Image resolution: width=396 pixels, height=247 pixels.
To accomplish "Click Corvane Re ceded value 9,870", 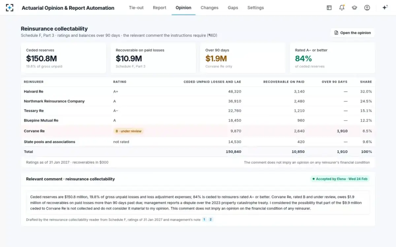I will pos(236,131).
